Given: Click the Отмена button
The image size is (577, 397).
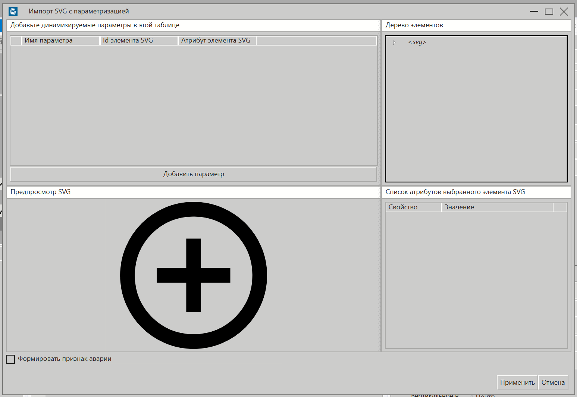Looking at the screenshot, I should point(553,382).
